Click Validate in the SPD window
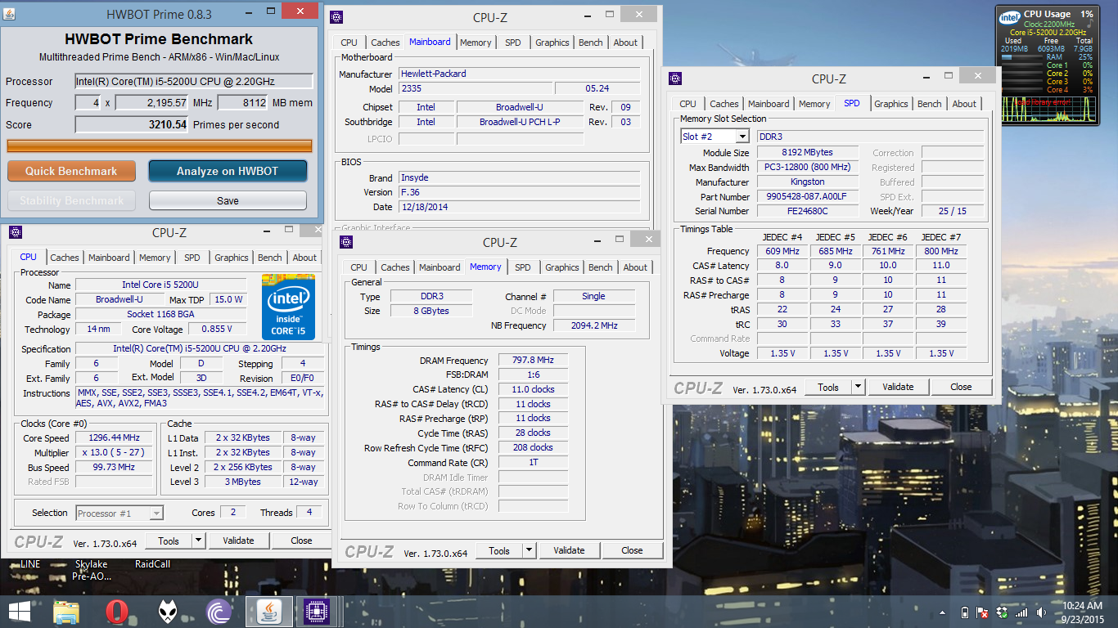Viewport: 1118px width, 628px height. (x=898, y=387)
